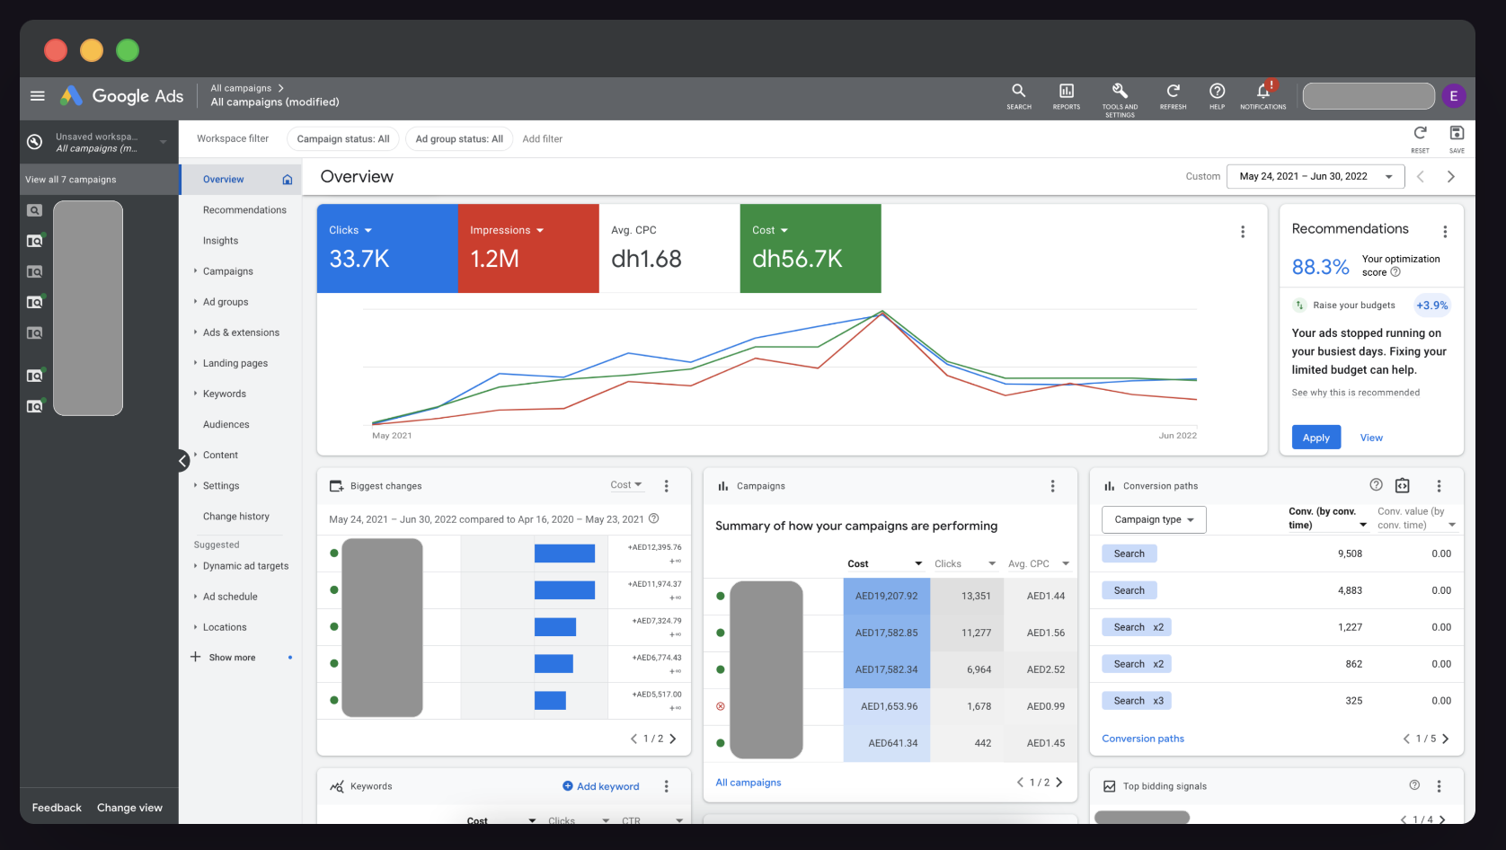The image size is (1506, 850).
Task: Go to next page of Campaigns card
Action: point(1059,783)
